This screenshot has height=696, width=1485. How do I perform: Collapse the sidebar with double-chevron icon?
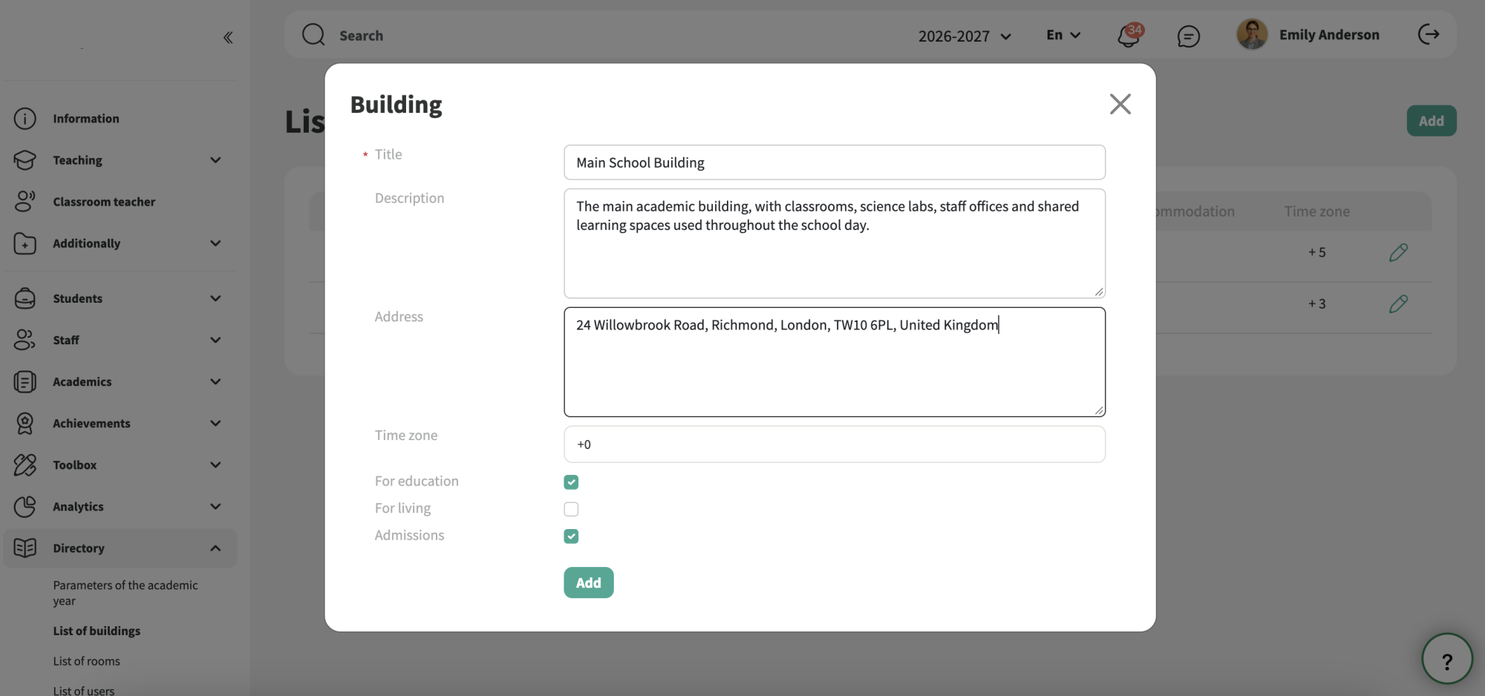point(228,37)
